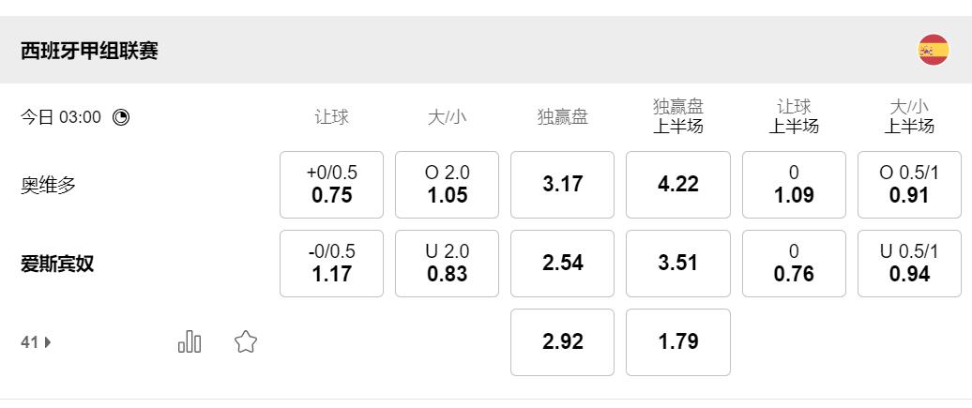Select first-half handicap 0 at 0.76
Screen dimensions: 972x408
coord(794,264)
